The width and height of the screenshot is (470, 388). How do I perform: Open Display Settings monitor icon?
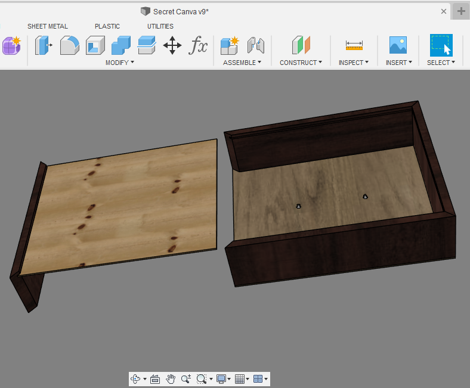[x=221, y=379]
